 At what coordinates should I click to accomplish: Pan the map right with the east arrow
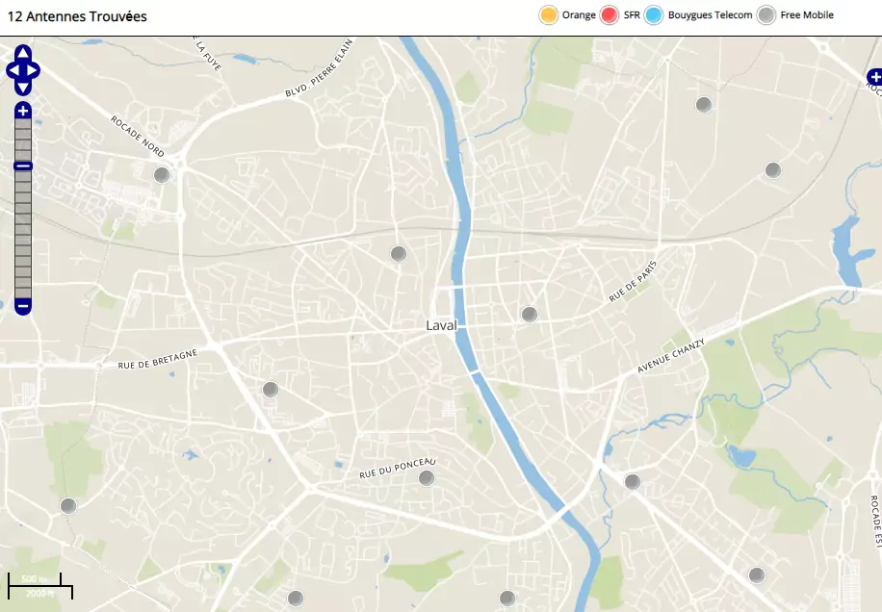(x=35, y=70)
